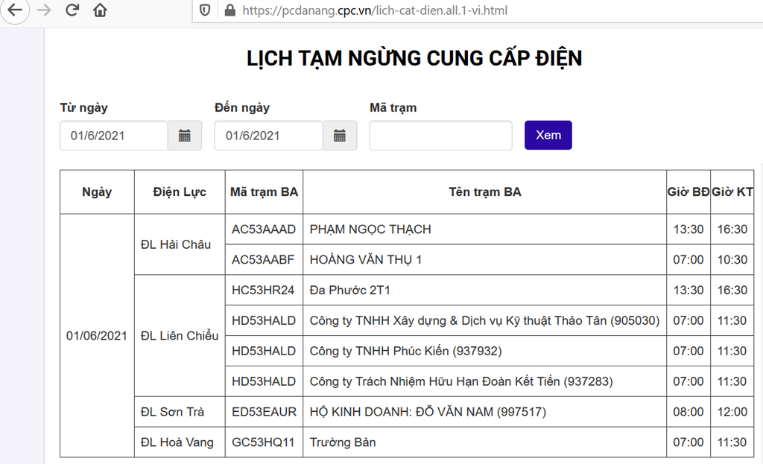Viewport: 763px width, 464px height.
Task: Click the Mã trạm BA column header
Action: pos(264,191)
